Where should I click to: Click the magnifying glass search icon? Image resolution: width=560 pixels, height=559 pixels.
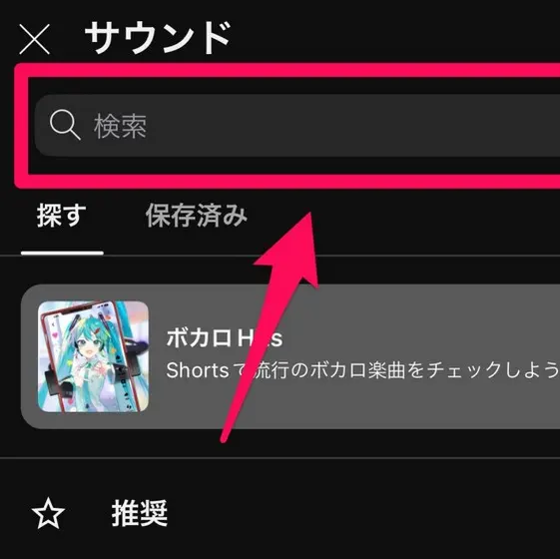coord(65,125)
